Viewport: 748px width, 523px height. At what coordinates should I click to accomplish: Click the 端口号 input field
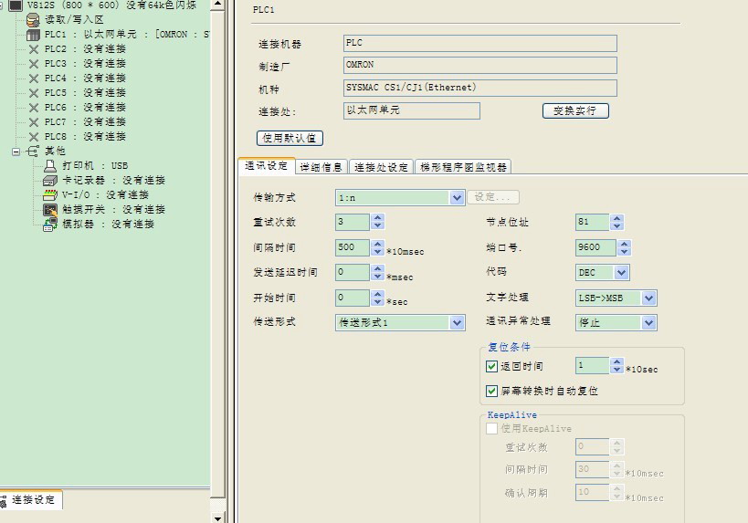click(593, 247)
